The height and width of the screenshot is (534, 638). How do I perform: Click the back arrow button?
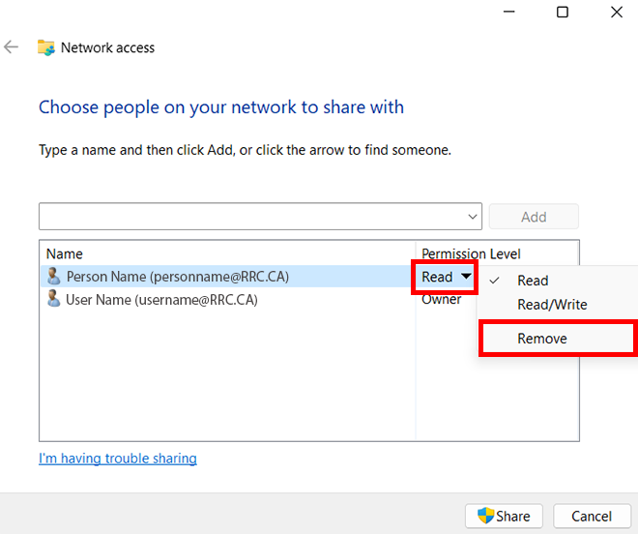12,47
